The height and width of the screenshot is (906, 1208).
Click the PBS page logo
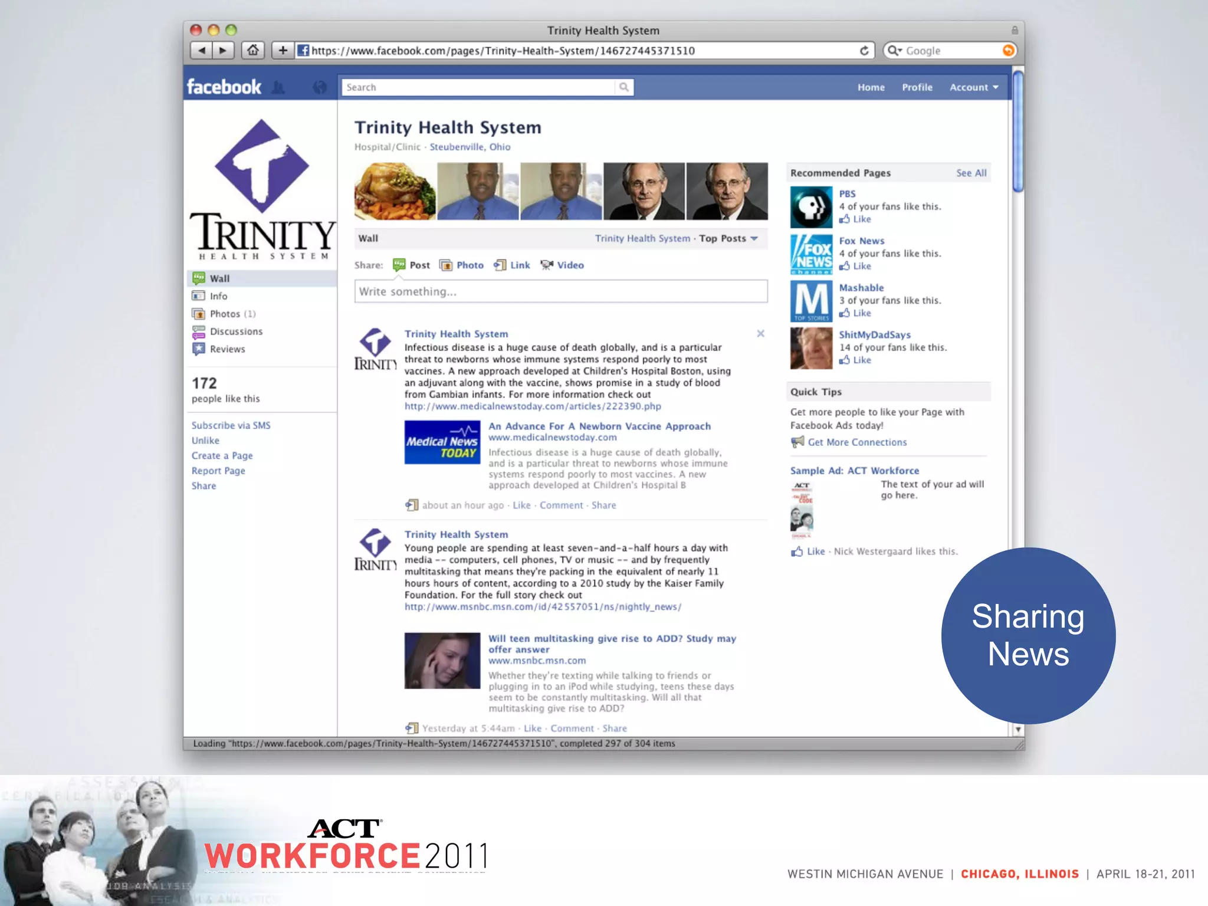coord(811,207)
